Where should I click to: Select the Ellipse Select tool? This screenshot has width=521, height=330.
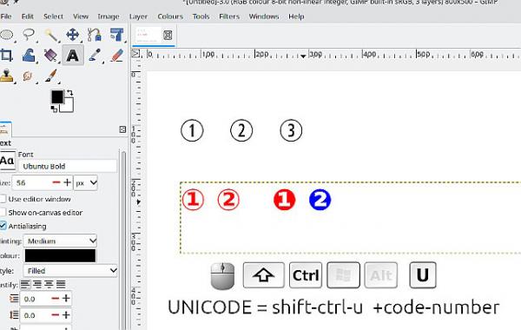tap(7, 35)
